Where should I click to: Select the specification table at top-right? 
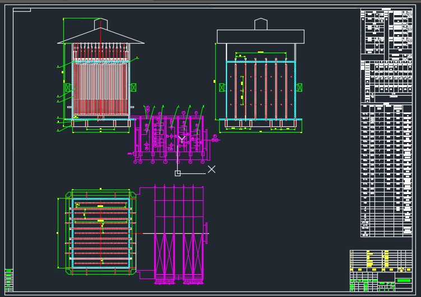386,32
